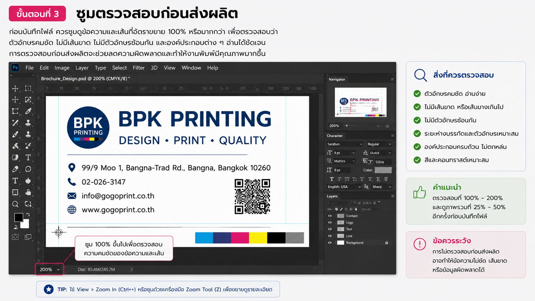Hide the Text layer
Viewport: 535px width, 301px height.
(330, 229)
